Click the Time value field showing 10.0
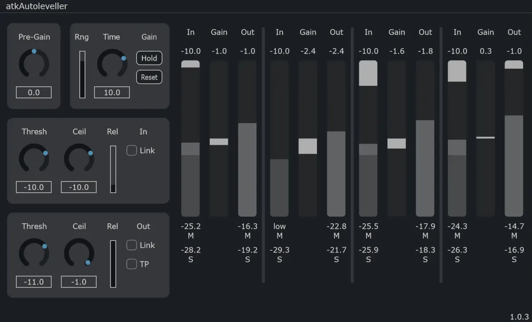The width and height of the screenshot is (532, 322). 112,93
